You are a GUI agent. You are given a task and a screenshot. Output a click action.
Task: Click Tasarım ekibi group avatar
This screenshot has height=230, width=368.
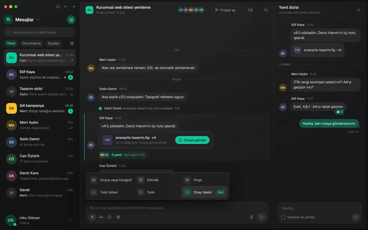coord(11,91)
